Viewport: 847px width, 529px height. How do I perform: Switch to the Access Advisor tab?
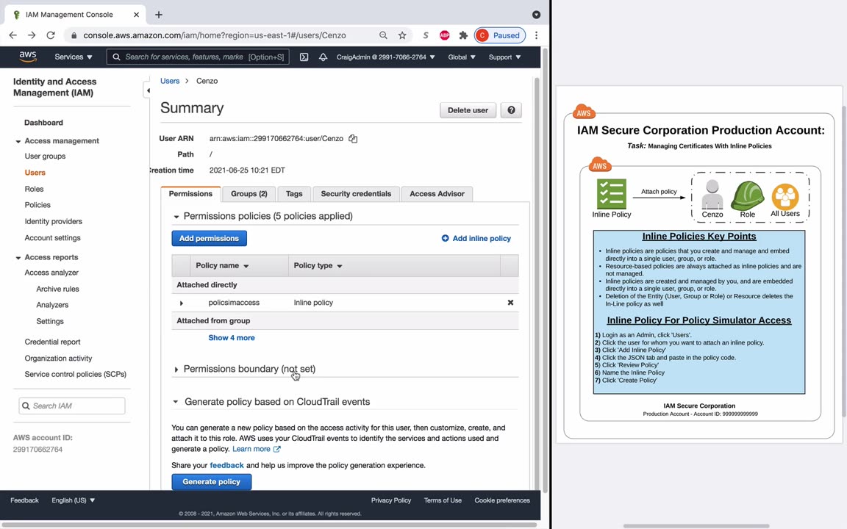tap(437, 194)
